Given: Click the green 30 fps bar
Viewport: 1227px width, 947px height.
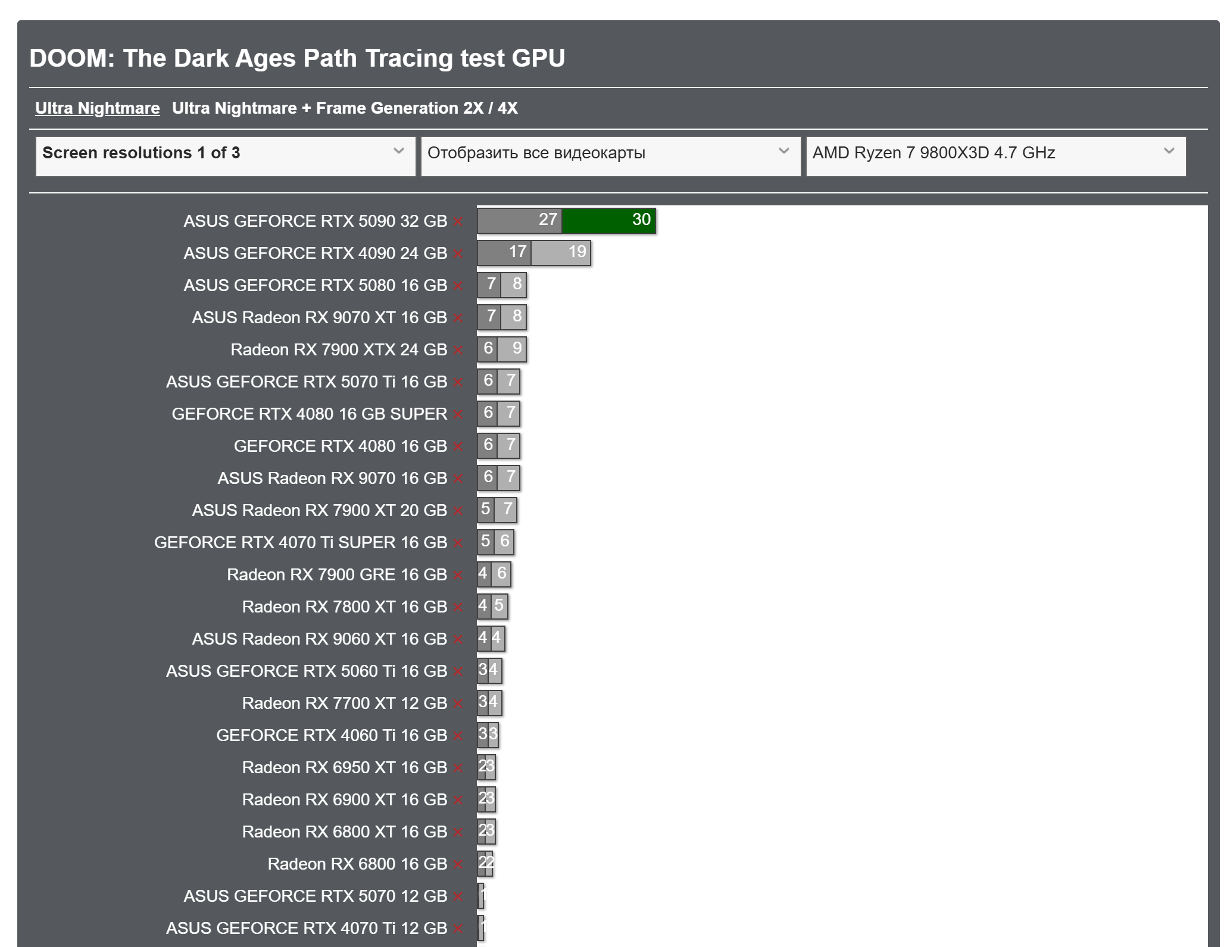Looking at the screenshot, I should click(608, 220).
